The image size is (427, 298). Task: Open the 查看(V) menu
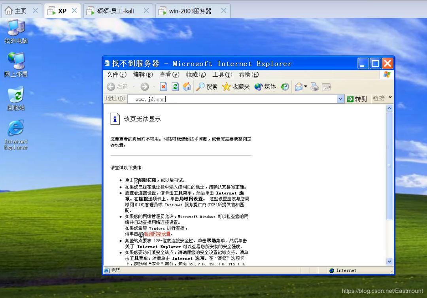pyautogui.click(x=169, y=75)
